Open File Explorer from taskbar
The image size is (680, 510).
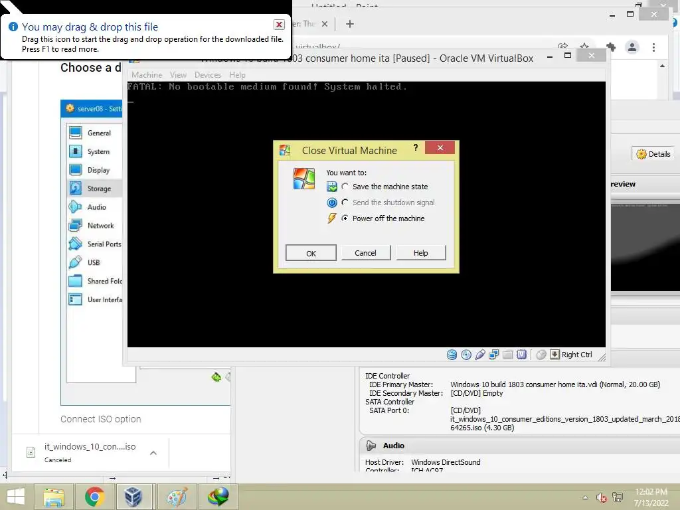[53, 497]
